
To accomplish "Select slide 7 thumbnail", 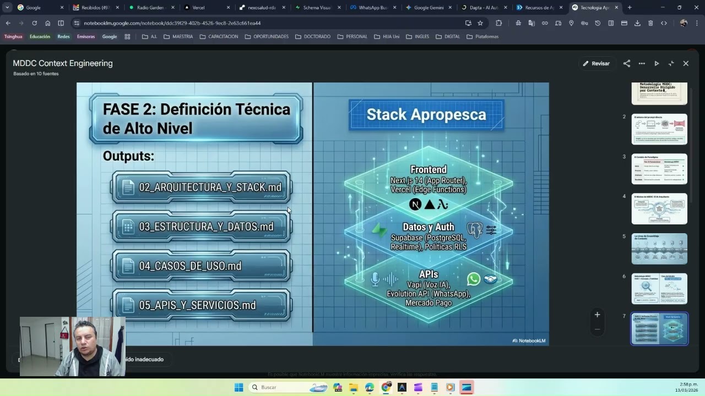I will pyautogui.click(x=659, y=328).
